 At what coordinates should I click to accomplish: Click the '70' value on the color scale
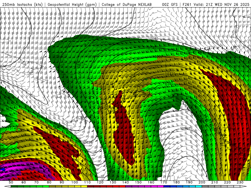36,182
